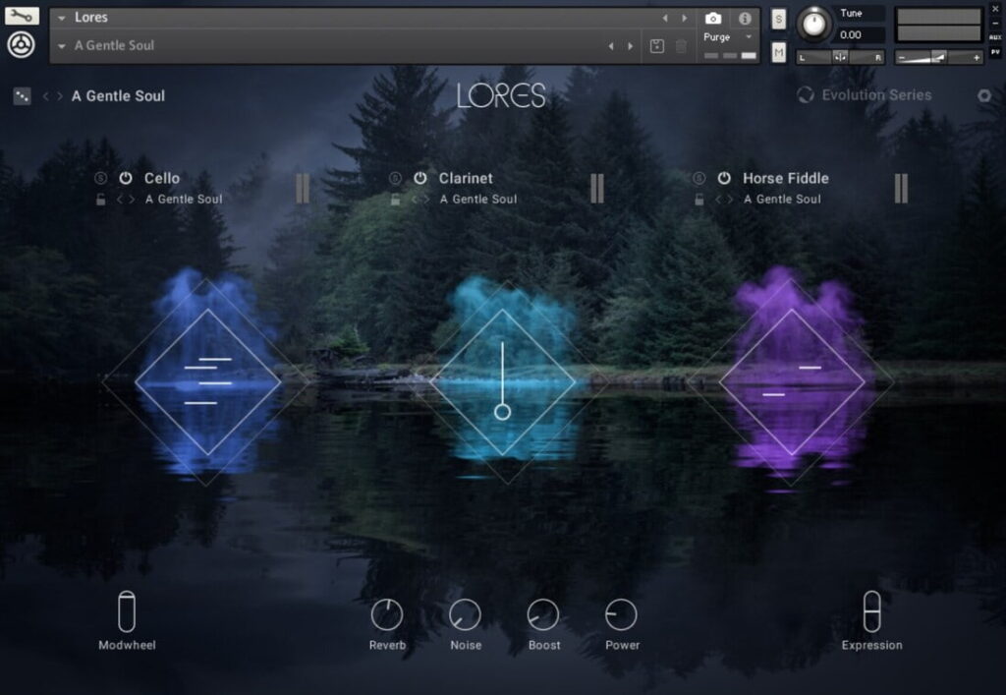1006x695 pixels.
Task: Click the Expression slider
Action: (x=872, y=611)
